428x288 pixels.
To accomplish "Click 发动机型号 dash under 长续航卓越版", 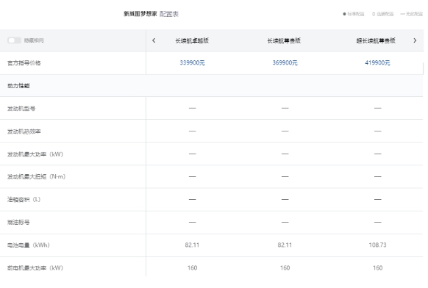I will 192,108.
